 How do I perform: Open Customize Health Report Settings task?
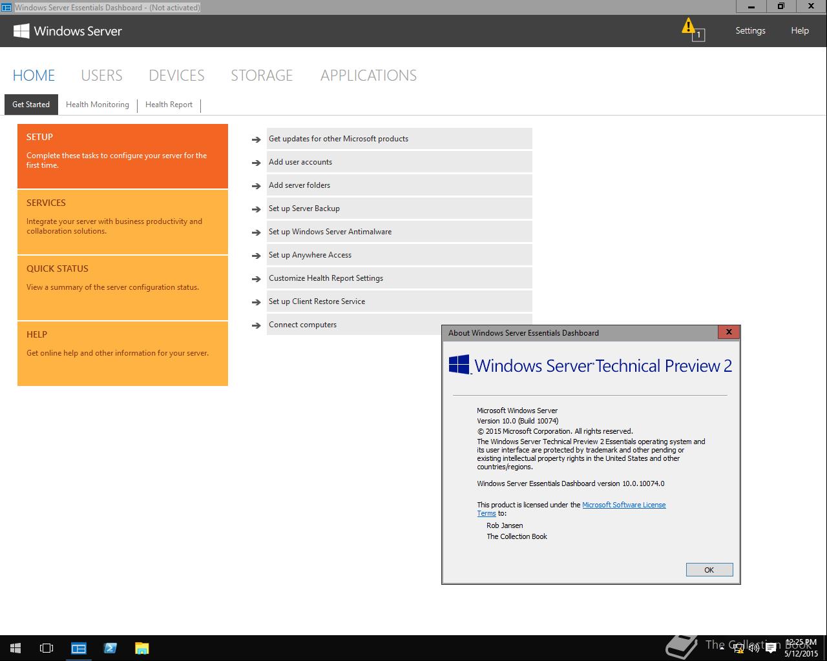click(x=399, y=278)
